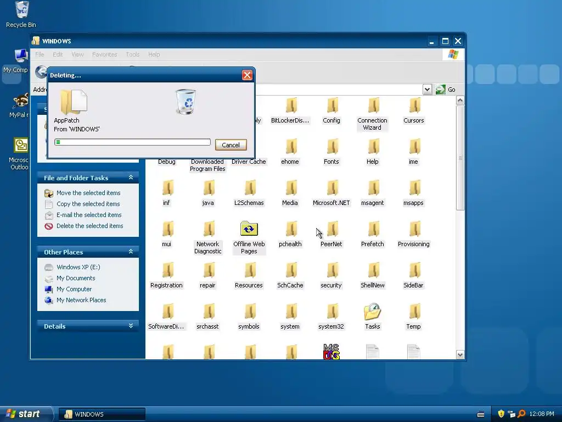Select the Registration folder
562x422 pixels.
[x=167, y=276]
